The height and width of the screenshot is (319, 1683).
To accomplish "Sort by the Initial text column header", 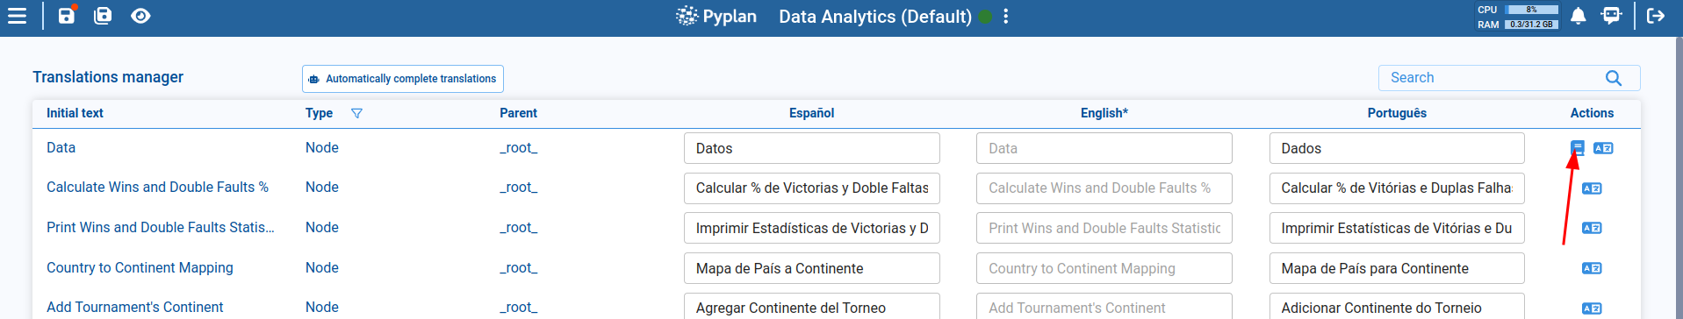I will click(75, 113).
